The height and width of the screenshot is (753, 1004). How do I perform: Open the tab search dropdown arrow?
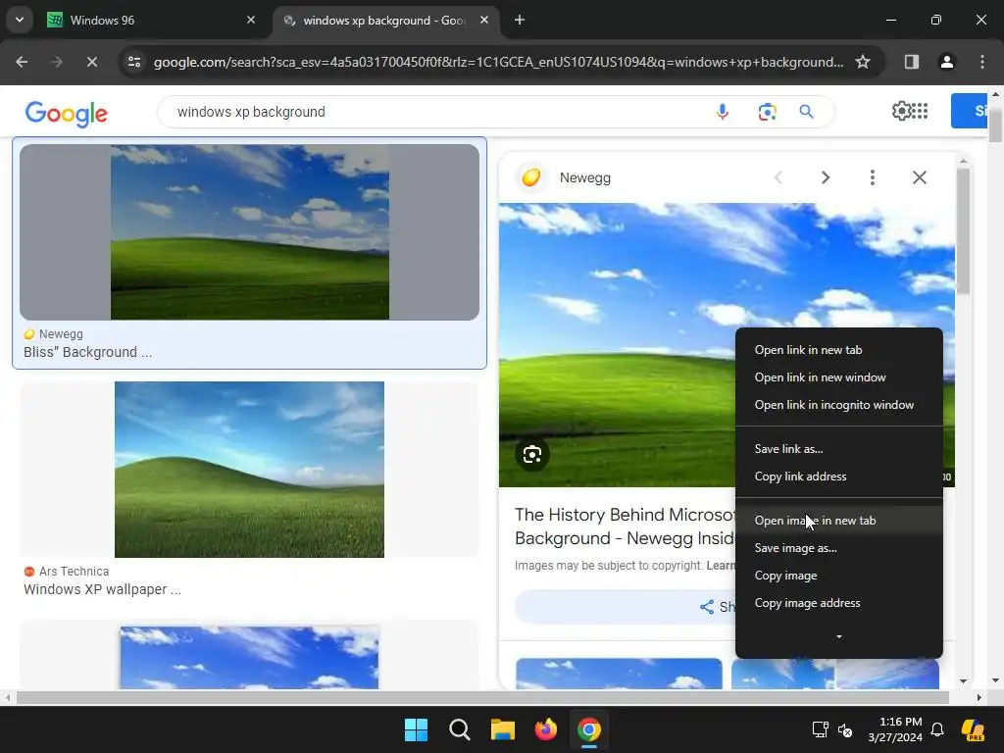coord(20,20)
